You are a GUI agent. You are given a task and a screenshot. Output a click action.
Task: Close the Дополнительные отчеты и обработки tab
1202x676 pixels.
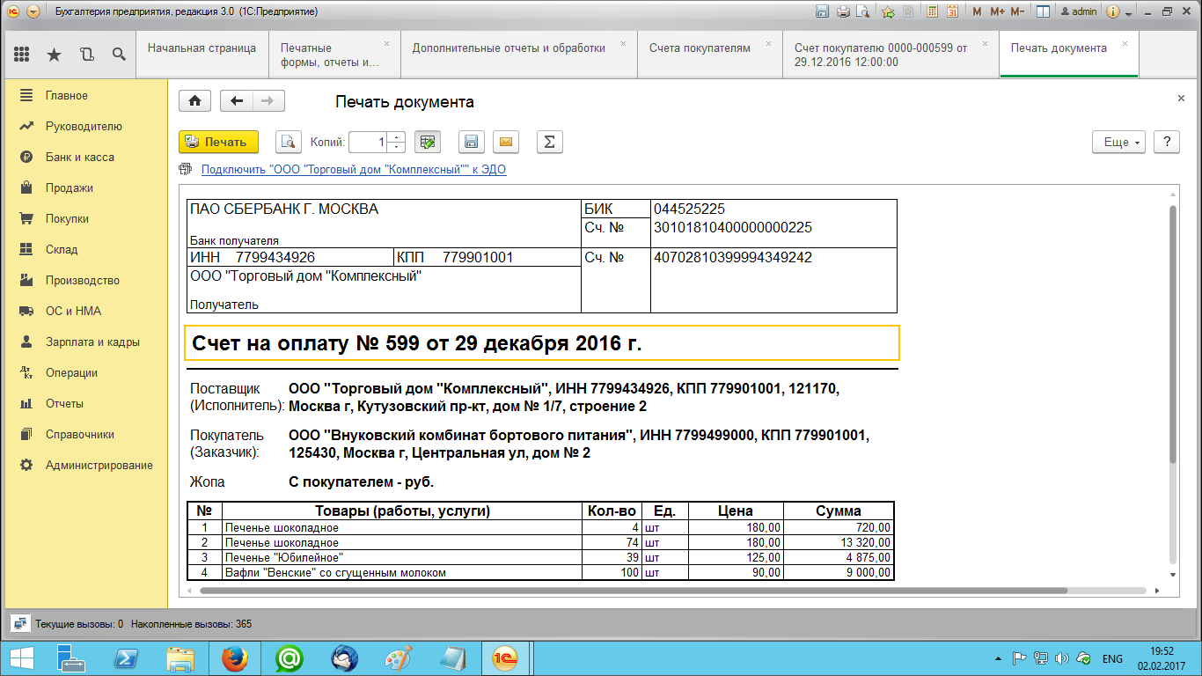(x=624, y=43)
